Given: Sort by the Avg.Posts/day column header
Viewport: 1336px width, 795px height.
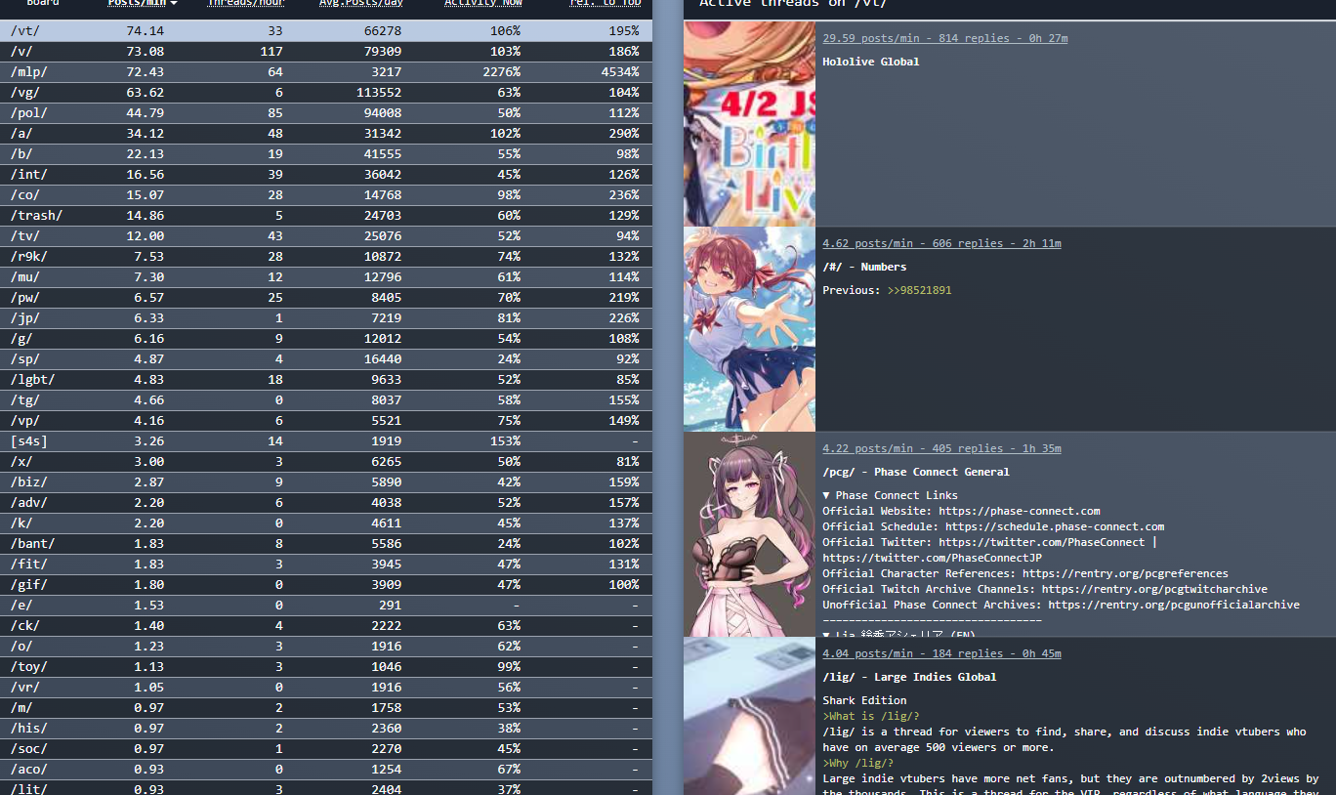Looking at the screenshot, I should 360,3.
